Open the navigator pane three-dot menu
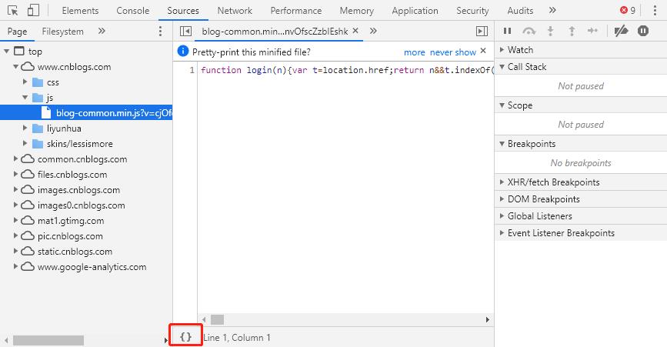This screenshot has height=347, width=667. (160, 31)
